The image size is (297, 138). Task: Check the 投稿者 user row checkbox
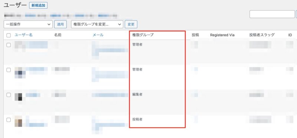9,120
